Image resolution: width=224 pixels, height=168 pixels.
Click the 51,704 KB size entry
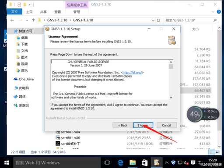click(202, 49)
